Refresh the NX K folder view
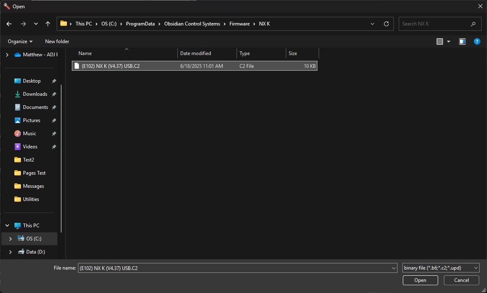This screenshot has width=487, height=293. [386, 24]
